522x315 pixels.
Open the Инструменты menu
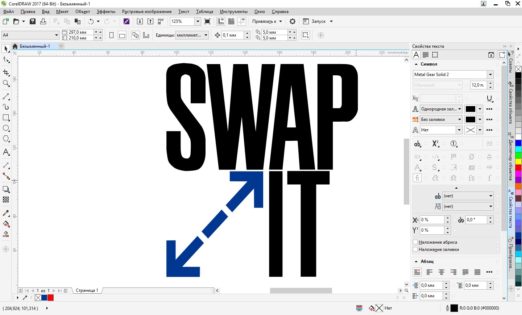(233, 12)
